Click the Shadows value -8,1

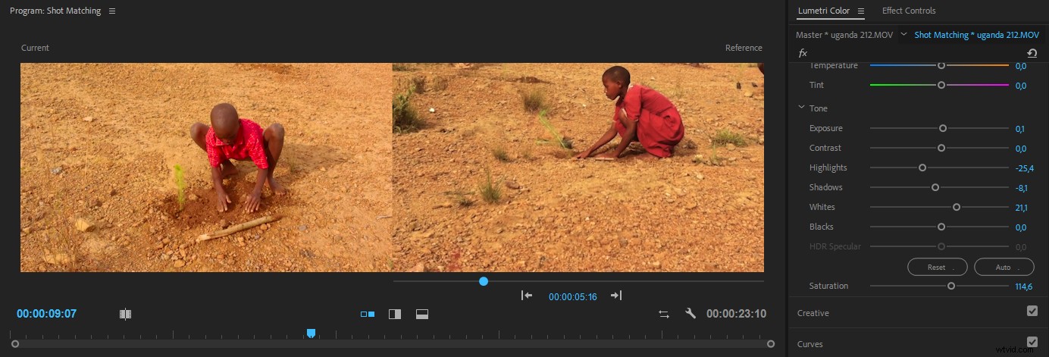(x=1022, y=188)
